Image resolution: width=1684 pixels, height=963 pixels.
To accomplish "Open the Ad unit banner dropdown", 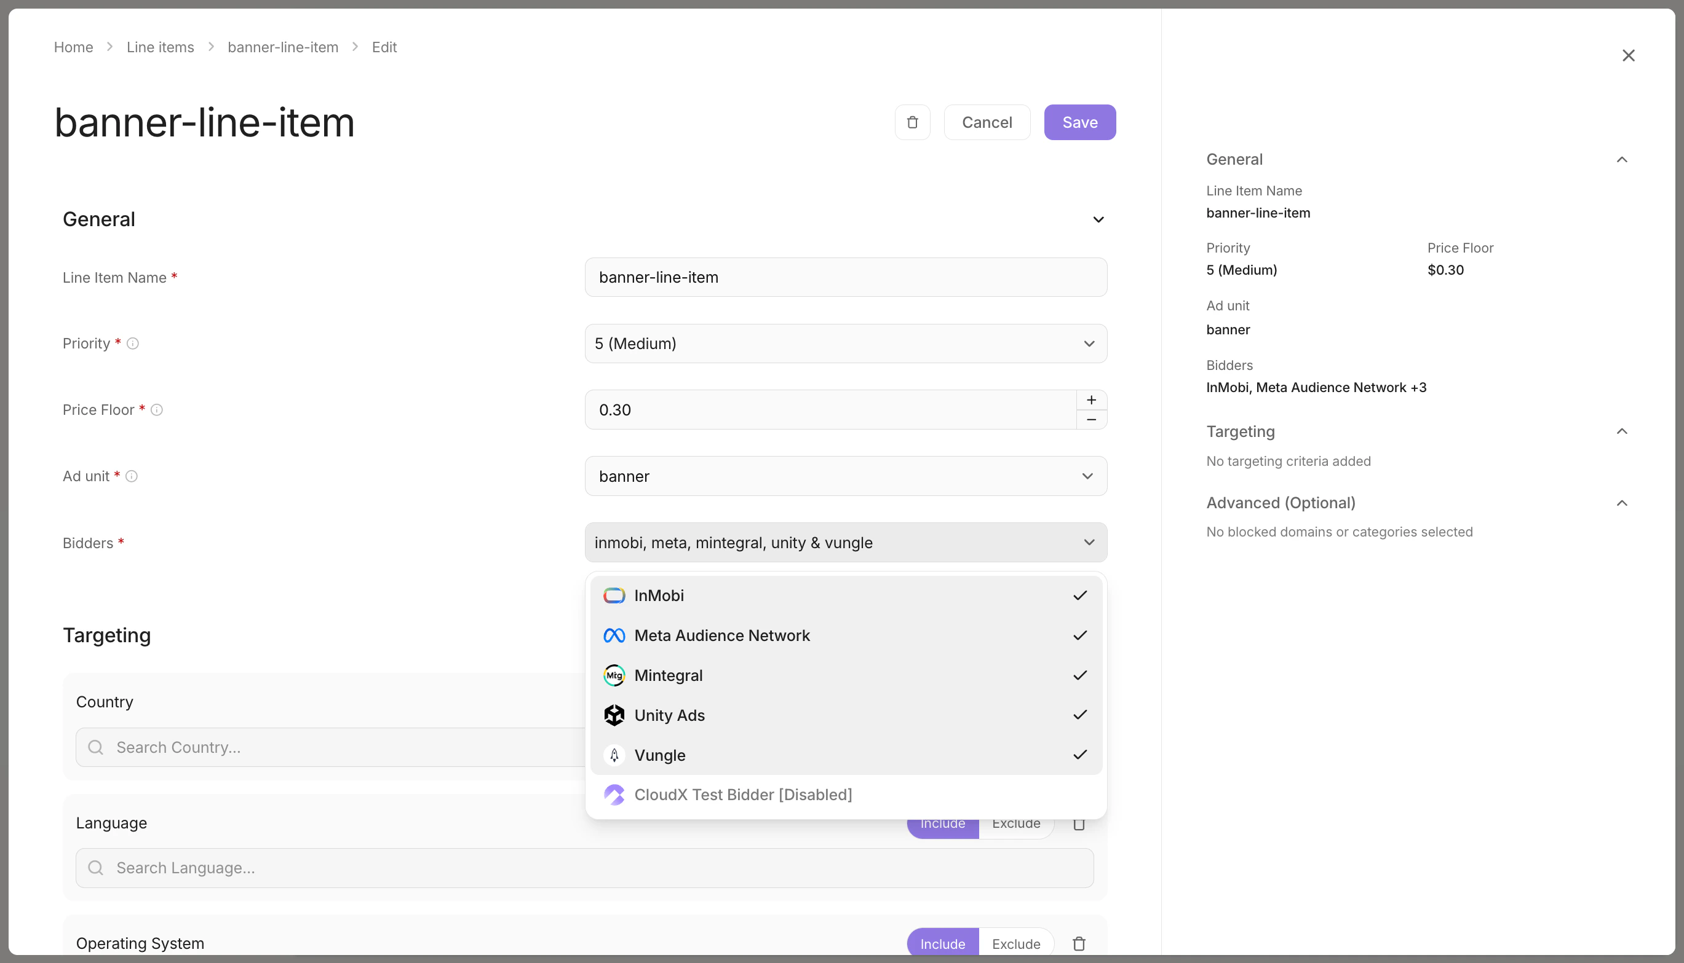I will click(x=845, y=476).
